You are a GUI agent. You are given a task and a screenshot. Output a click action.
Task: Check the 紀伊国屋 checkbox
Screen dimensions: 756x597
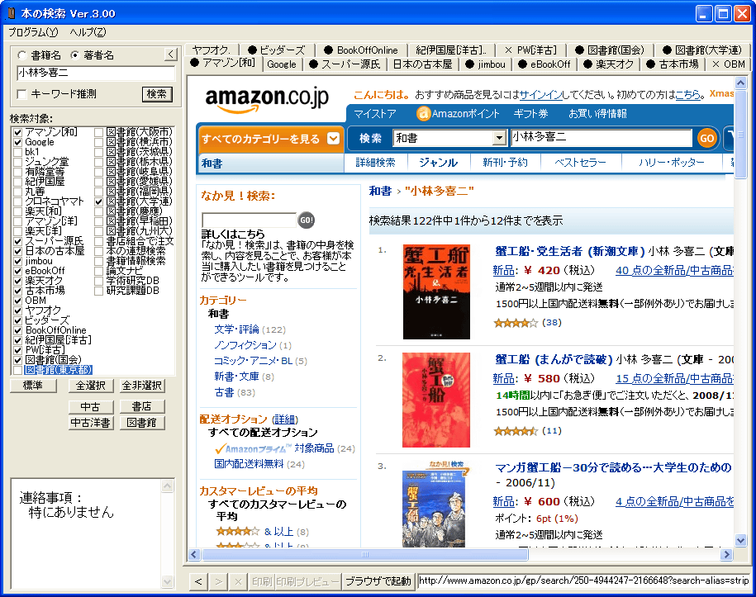click(18, 182)
